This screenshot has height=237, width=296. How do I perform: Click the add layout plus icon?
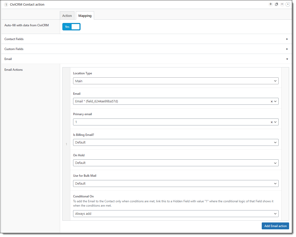pos(271,4)
